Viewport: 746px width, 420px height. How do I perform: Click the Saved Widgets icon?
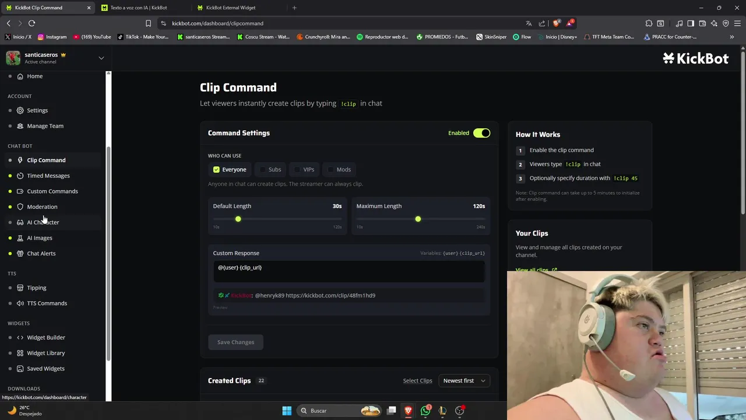pyautogui.click(x=20, y=369)
